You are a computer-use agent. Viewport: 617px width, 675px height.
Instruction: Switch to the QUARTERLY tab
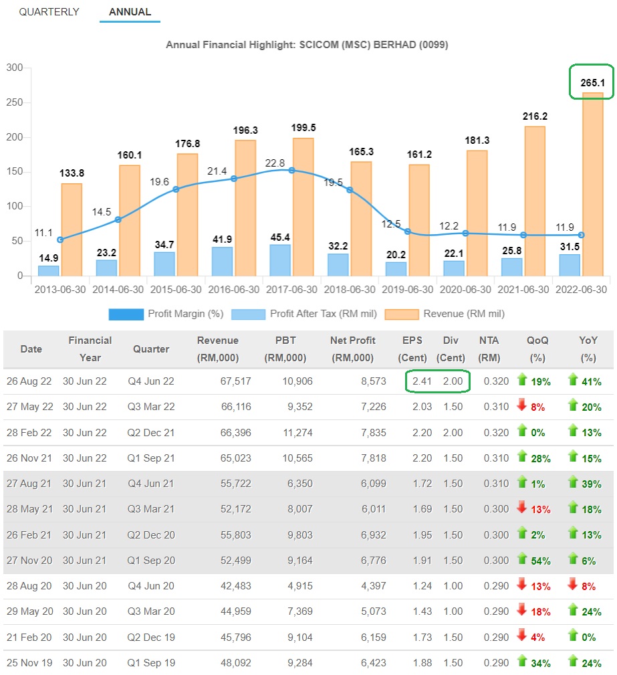point(49,11)
